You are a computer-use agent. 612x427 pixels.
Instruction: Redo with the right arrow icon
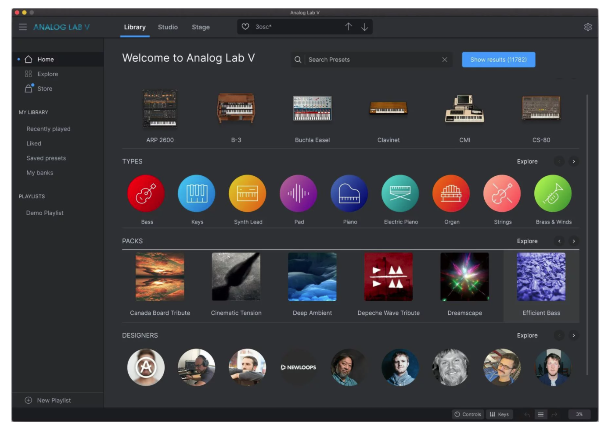(554, 414)
